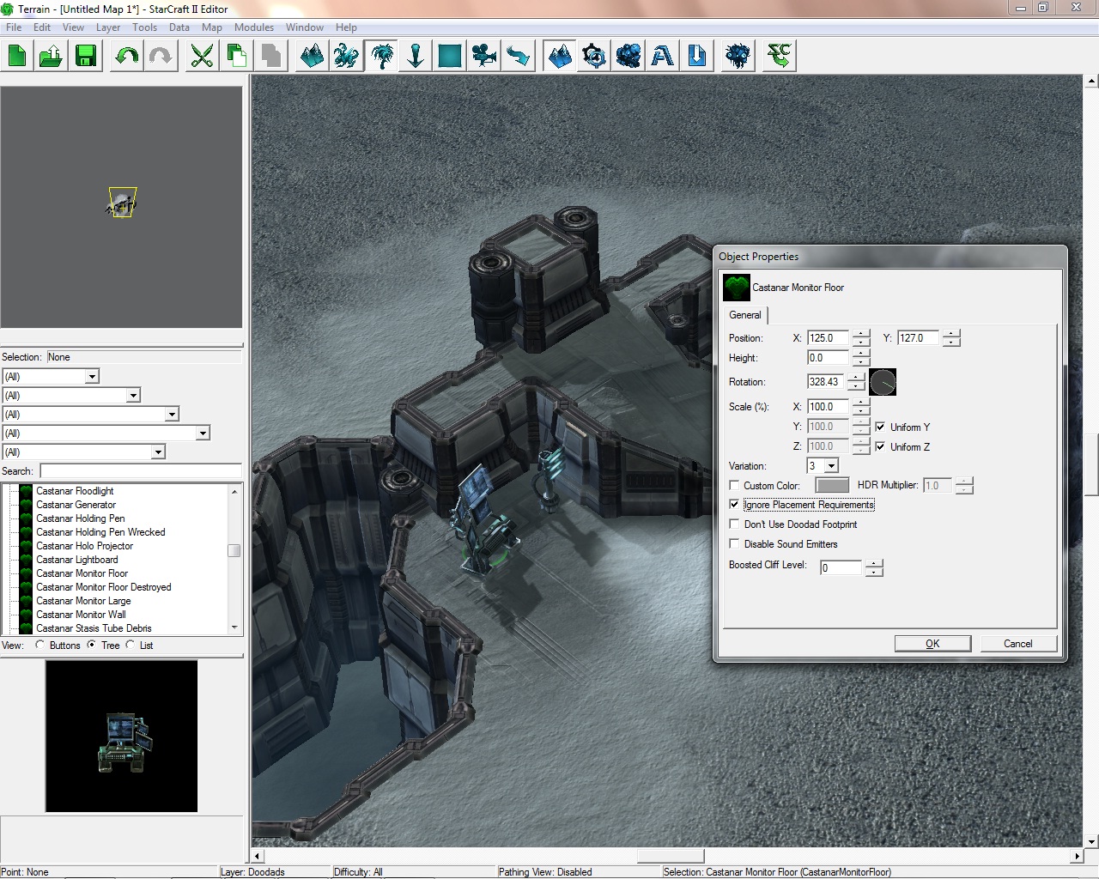Click the Cut scissors icon
The height and width of the screenshot is (879, 1099).
click(x=202, y=57)
